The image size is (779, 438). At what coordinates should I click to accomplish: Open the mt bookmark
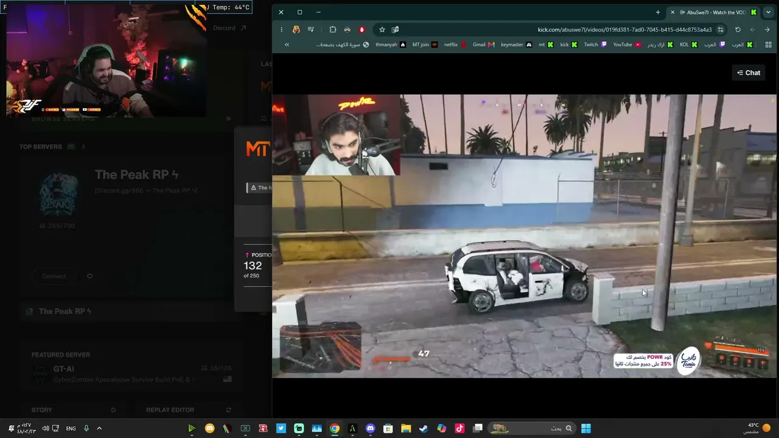click(x=546, y=44)
